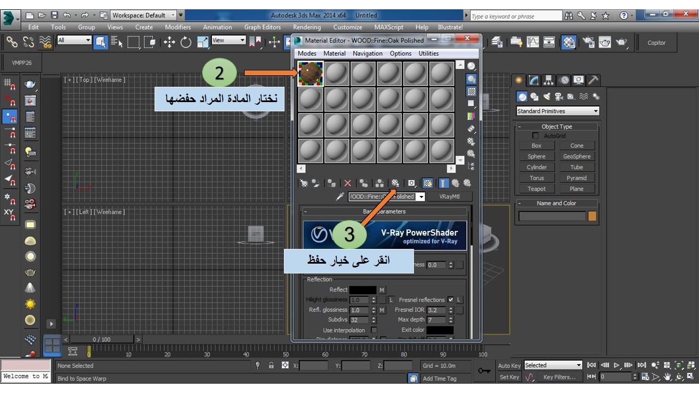Image resolution: width=699 pixels, height=393 pixels.
Task: Open the Selected key filter dropdown
Action: coord(553,366)
